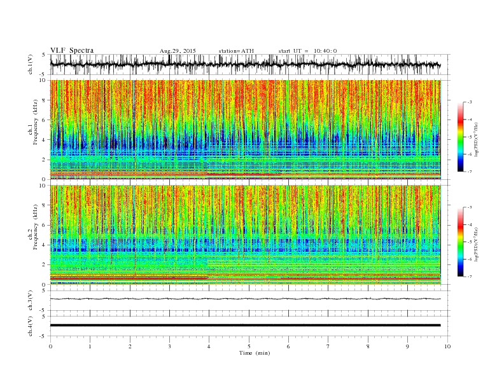Click the "station=ATH" header label

(x=236, y=51)
